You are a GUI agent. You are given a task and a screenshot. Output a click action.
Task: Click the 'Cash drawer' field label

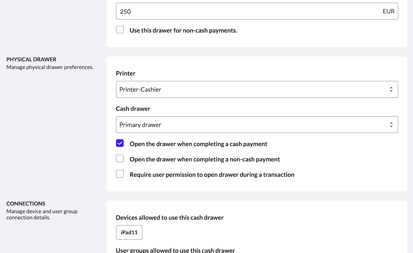coord(133,109)
